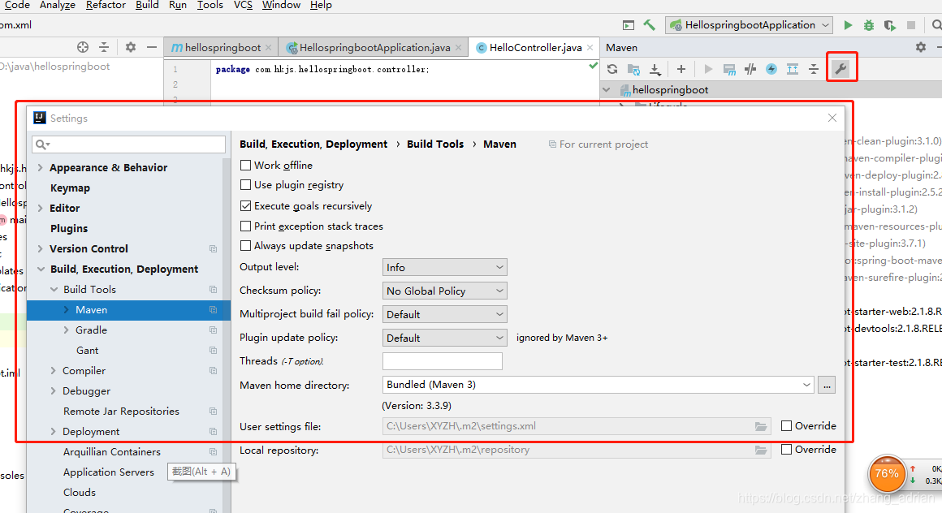942x513 pixels.
Task: Click the Stop square icon in main toolbar
Action: coord(911,25)
